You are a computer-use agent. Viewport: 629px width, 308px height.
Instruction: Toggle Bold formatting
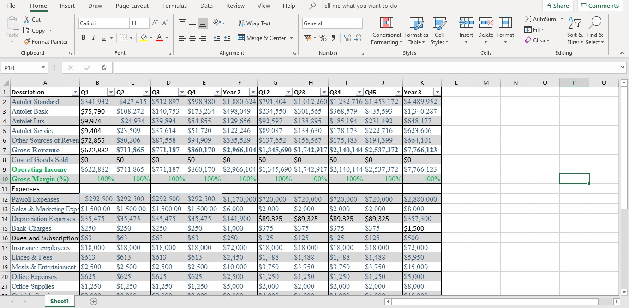pos(84,38)
